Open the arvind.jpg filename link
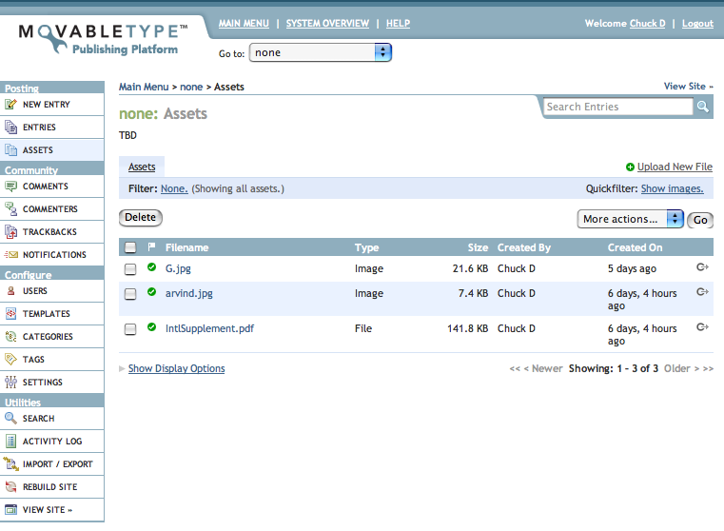 pyautogui.click(x=189, y=294)
